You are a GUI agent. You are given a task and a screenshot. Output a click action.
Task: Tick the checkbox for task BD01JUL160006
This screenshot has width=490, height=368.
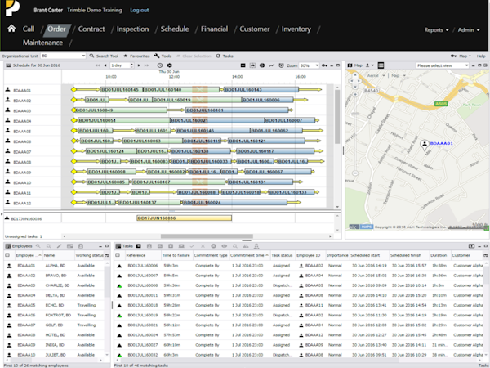[x=120, y=266]
